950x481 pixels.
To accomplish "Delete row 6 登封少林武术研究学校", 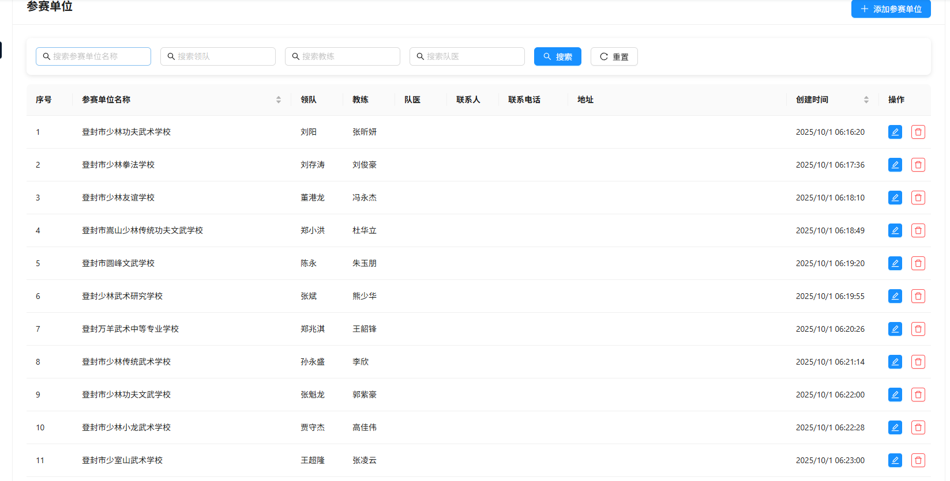I will point(918,296).
